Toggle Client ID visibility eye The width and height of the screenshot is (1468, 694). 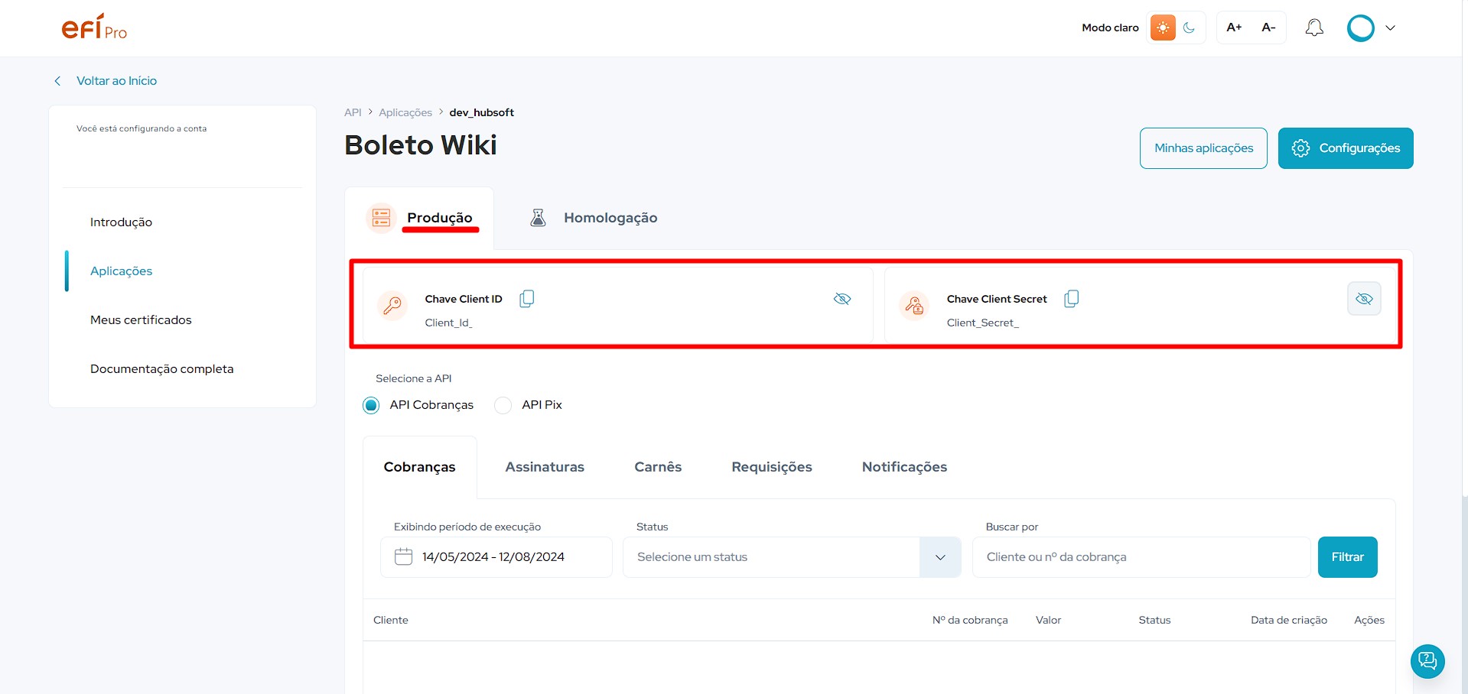click(x=842, y=299)
